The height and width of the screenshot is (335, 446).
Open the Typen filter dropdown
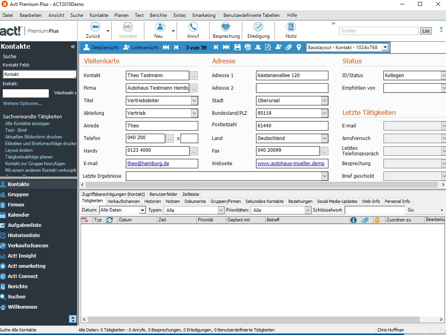click(x=221, y=210)
